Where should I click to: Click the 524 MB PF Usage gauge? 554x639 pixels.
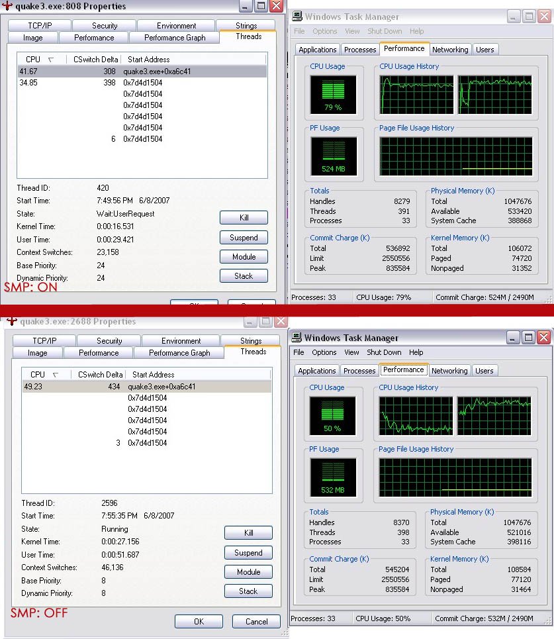334,156
